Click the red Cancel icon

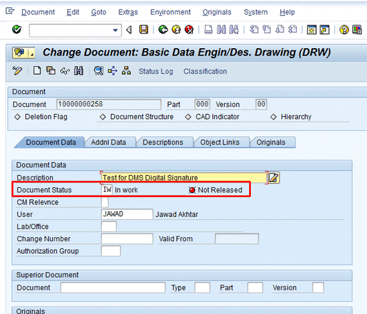pyautogui.click(x=189, y=30)
